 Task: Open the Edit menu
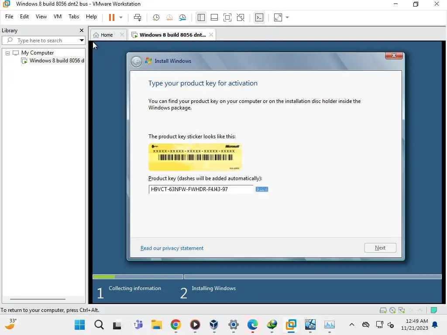click(x=24, y=17)
